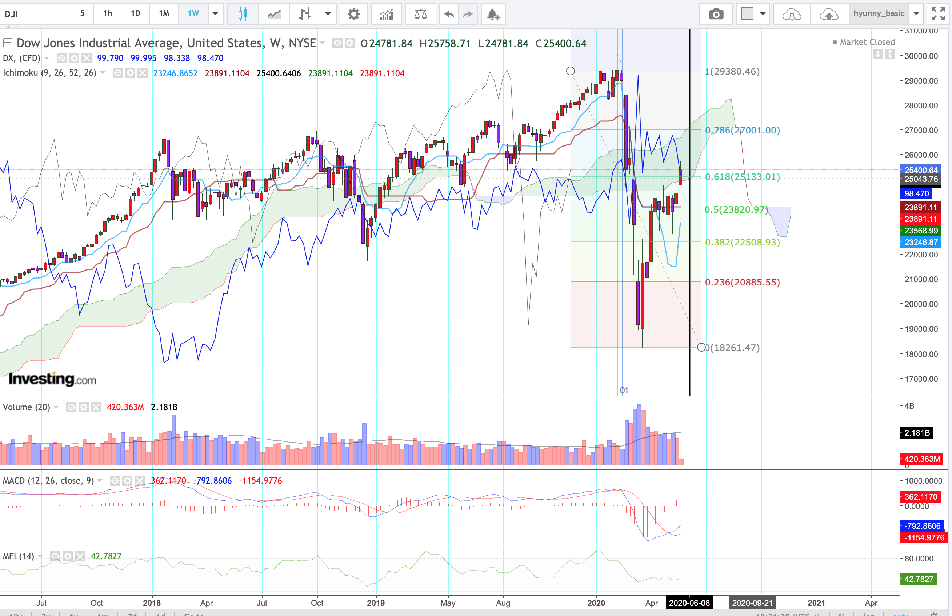The height and width of the screenshot is (616, 952).
Task: Select the 1M timeframe
Action: pyautogui.click(x=164, y=13)
